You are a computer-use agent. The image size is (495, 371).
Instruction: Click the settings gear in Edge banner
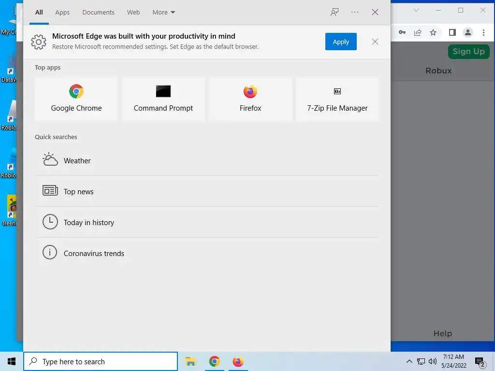[39, 42]
